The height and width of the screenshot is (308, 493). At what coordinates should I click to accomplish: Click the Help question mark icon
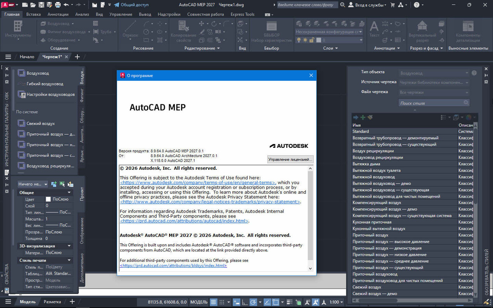click(417, 5)
